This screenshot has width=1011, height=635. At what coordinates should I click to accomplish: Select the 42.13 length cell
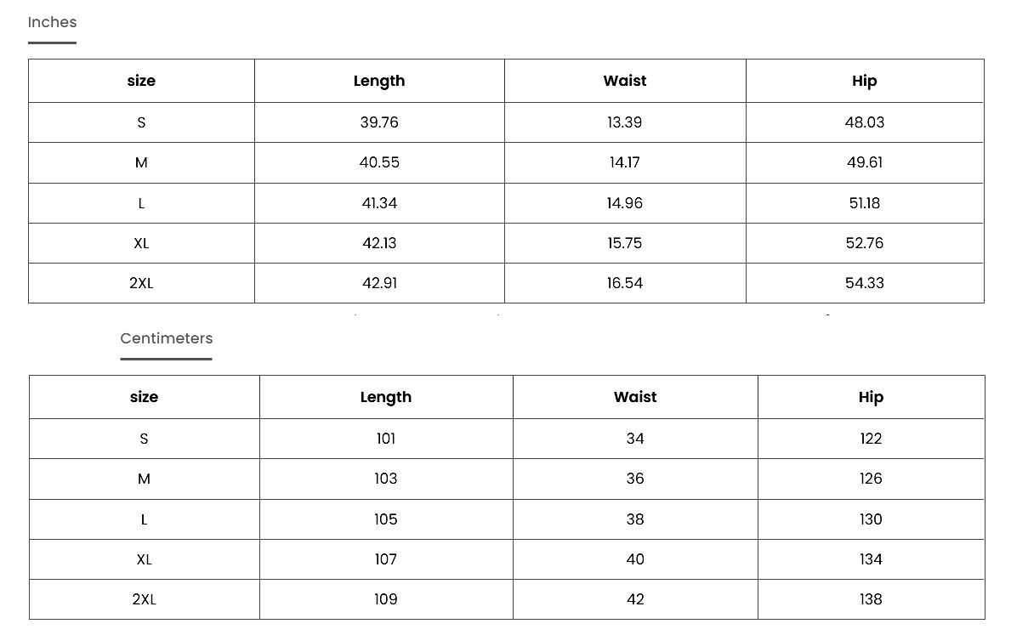379,243
